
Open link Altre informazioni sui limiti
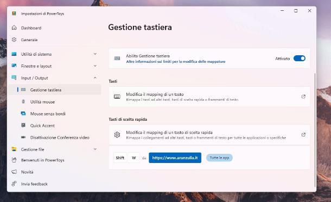click(x=176, y=62)
